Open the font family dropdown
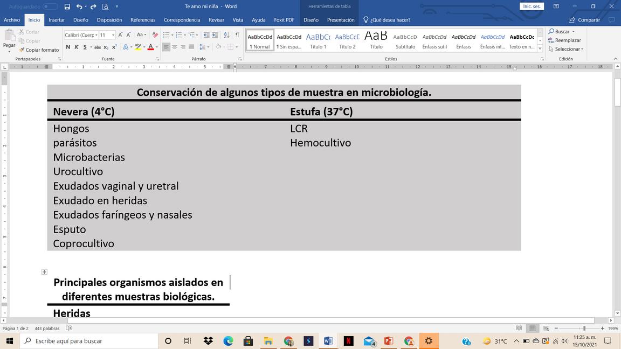This screenshot has height=349, width=621. (x=96, y=34)
